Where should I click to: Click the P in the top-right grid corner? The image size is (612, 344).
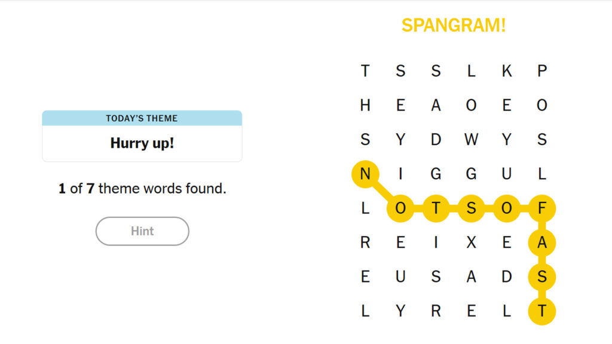click(x=543, y=70)
